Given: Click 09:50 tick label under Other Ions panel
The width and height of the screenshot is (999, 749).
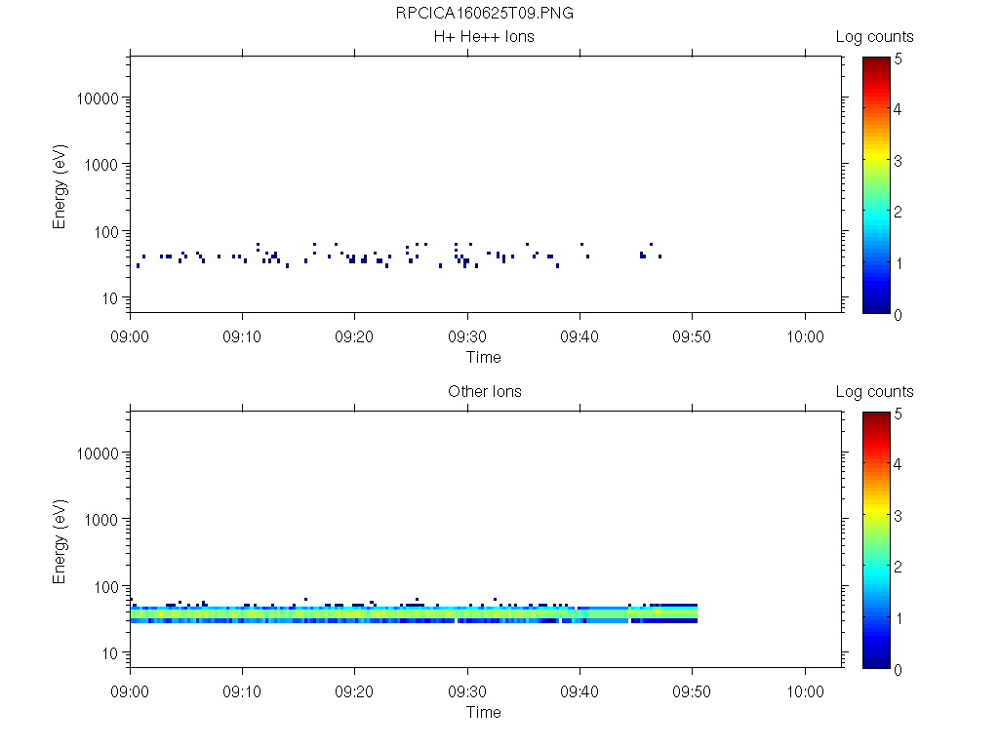Looking at the screenshot, I should [x=692, y=691].
